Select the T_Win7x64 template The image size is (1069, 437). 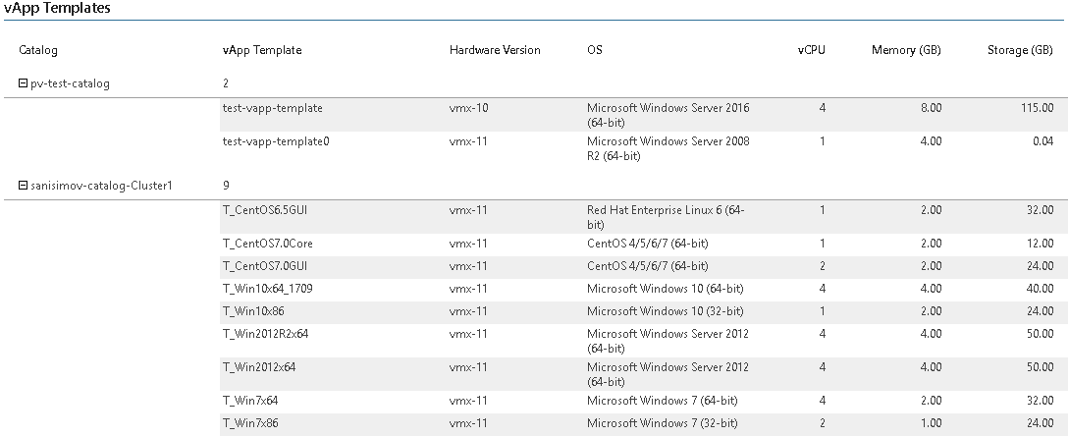point(252,401)
